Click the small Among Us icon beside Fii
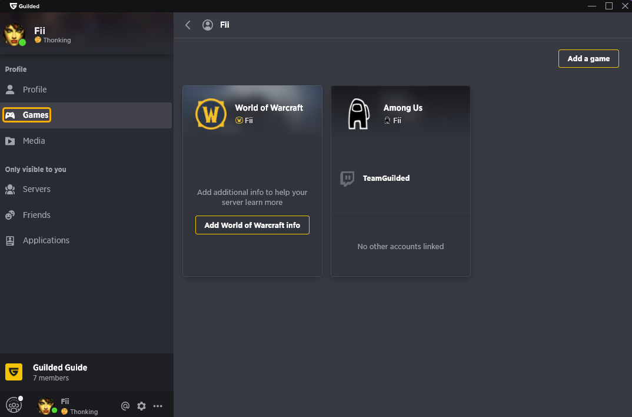The image size is (632, 417). click(x=387, y=120)
